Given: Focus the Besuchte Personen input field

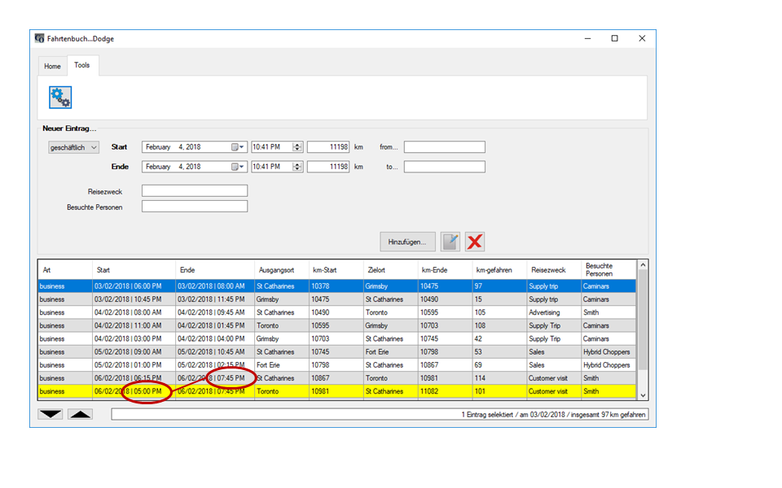Looking at the screenshot, I should 195,207.
